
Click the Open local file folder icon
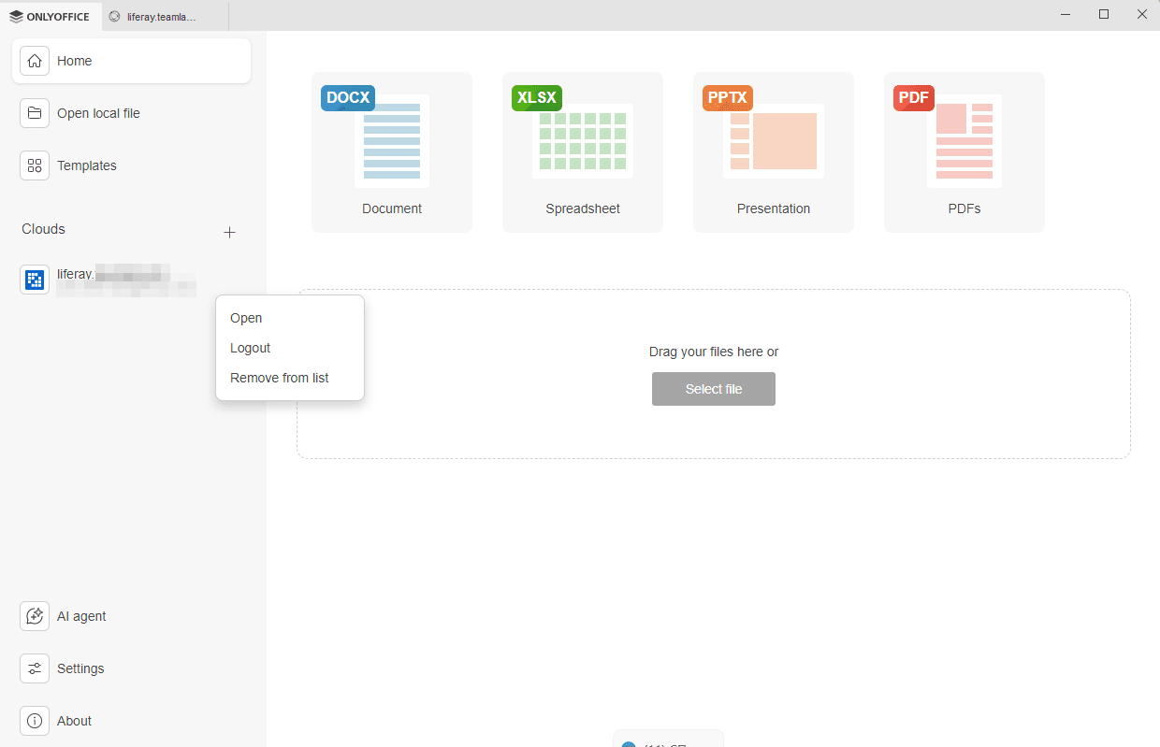click(x=35, y=113)
